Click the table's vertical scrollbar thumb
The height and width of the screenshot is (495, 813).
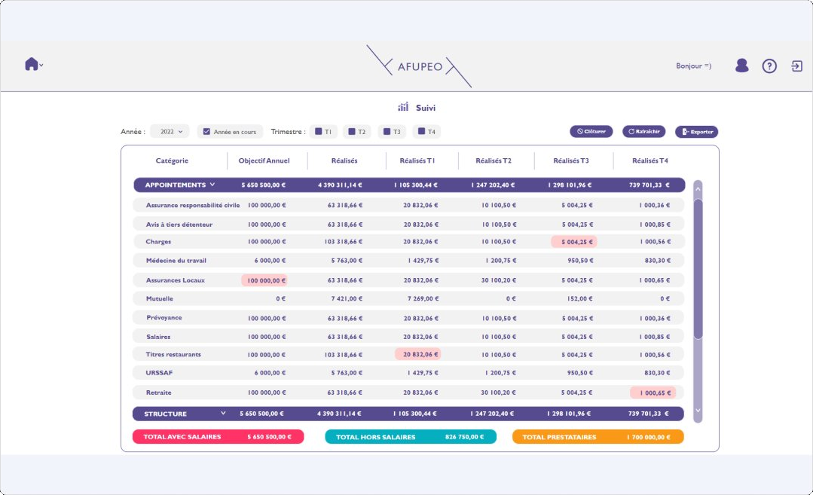(698, 268)
